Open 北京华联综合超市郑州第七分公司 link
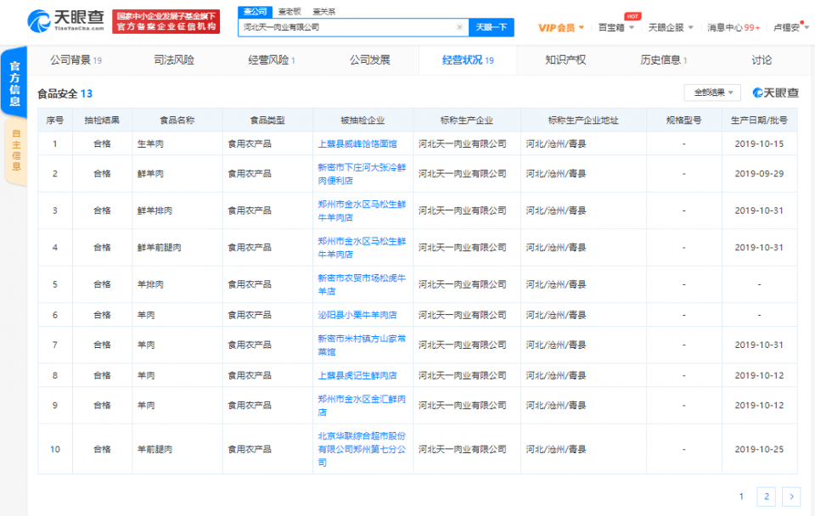 (x=362, y=449)
